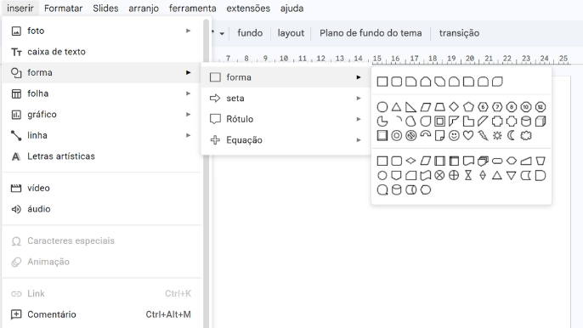The width and height of the screenshot is (583, 328).
Task: Choose caixa de texto from insert menu
Action: (102, 52)
